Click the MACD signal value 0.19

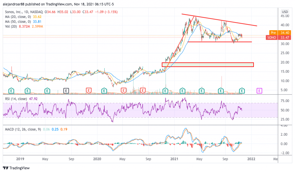tap(64, 129)
